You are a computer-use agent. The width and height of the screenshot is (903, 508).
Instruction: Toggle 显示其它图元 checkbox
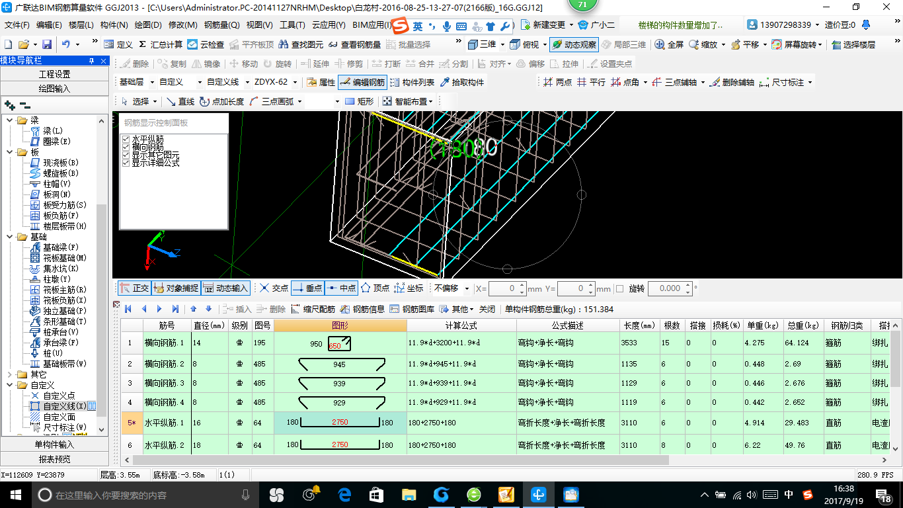coord(126,155)
